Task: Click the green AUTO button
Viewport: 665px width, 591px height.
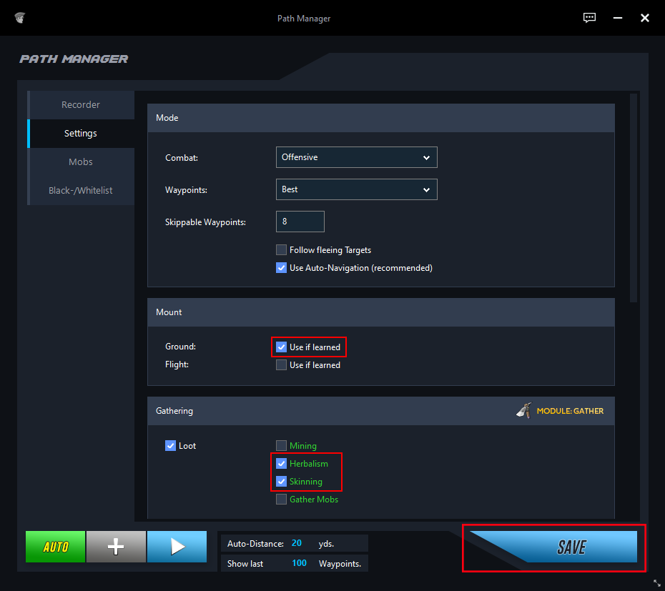Action: point(56,547)
